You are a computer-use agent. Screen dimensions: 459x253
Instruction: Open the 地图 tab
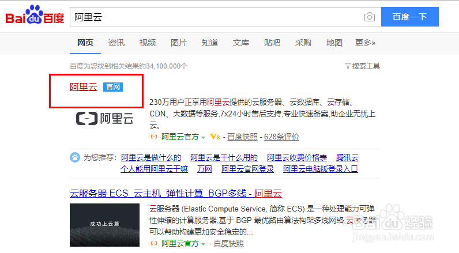tap(334, 43)
